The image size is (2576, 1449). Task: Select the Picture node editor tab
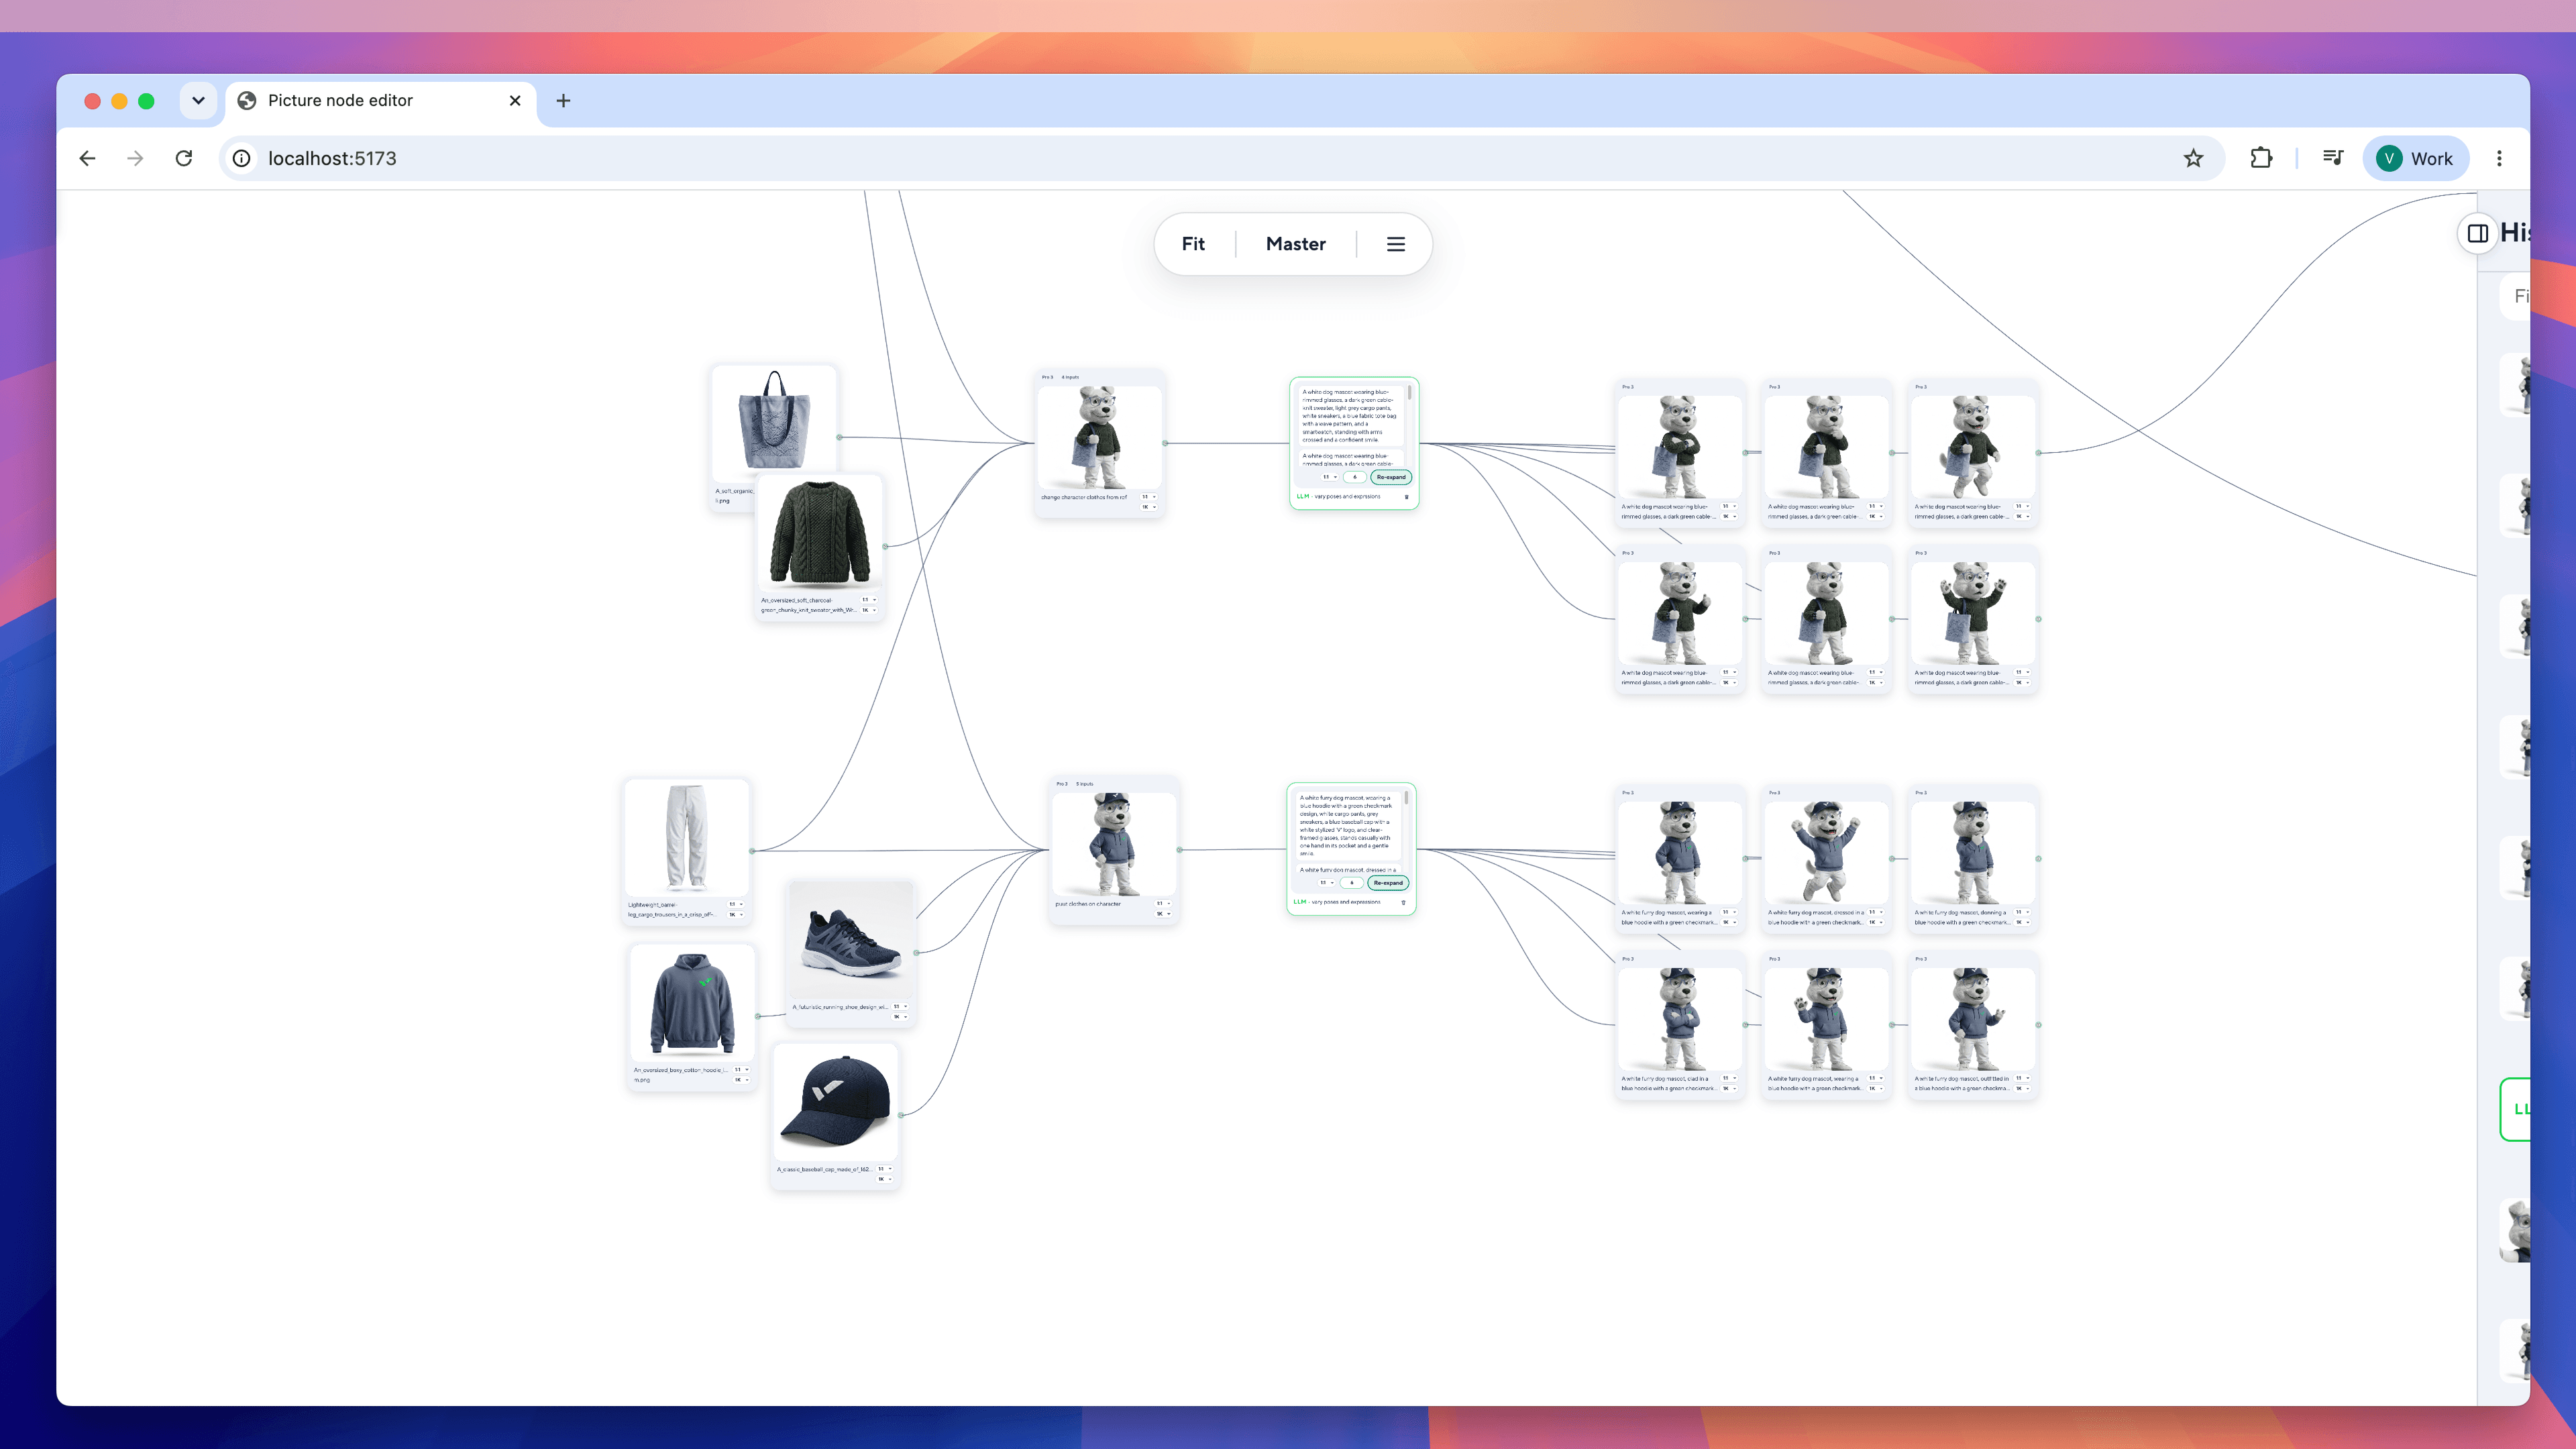pos(380,101)
